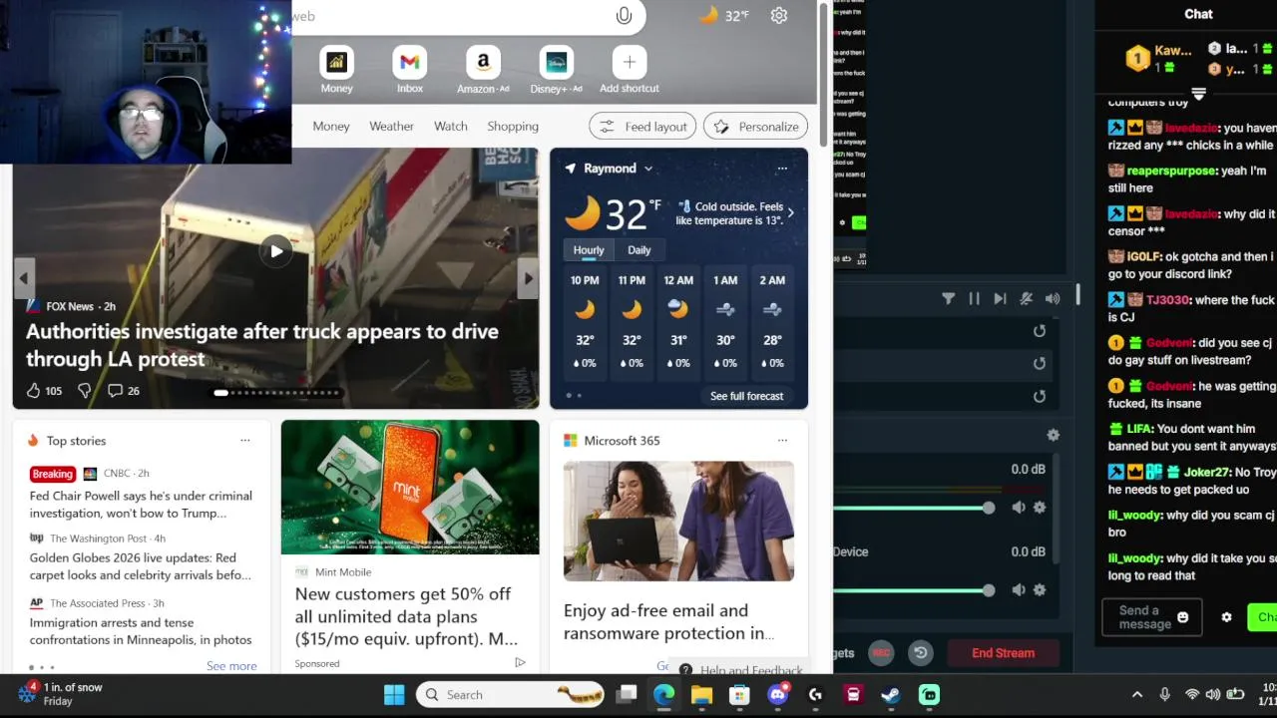Open page settings gear icon

click(x=779, y=16)
